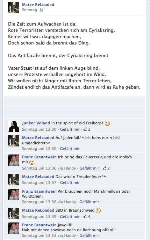This screenshot has width=150, height=240.
Task: Click Gefällt mir under the Molly's comment
Action: coord(89,168)
